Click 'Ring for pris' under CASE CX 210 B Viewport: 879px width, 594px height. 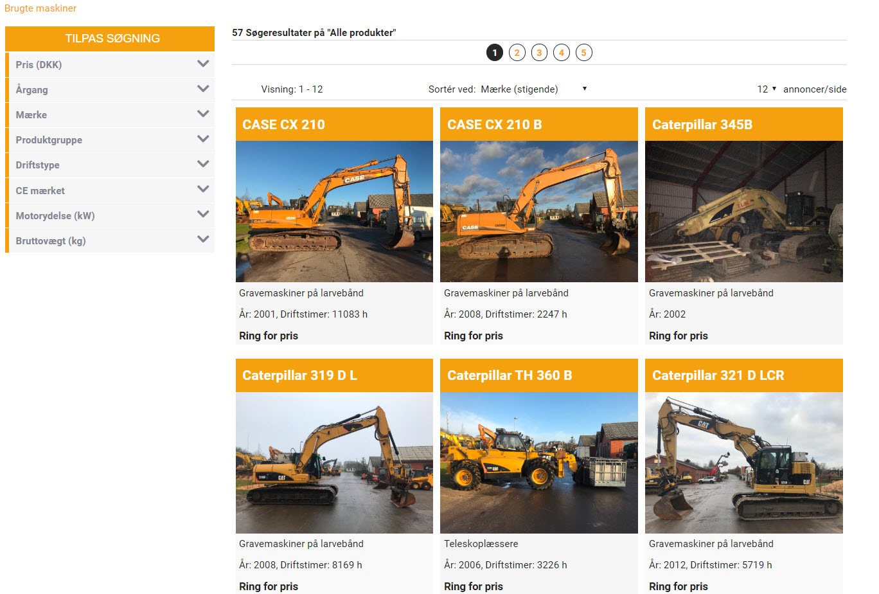tap(474, 336)
